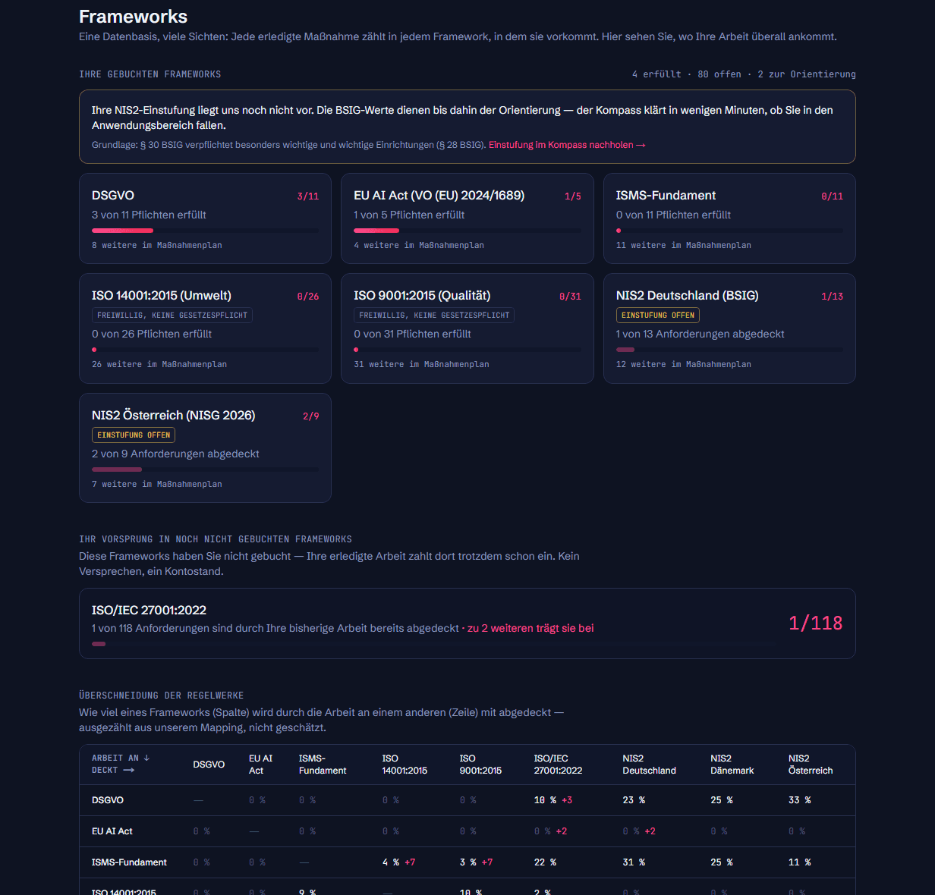The width and height of the screenshot is (935, 895).
Task: Click the '10 % +3' cell in DSGVO row
Action: (x=553, y=800)
